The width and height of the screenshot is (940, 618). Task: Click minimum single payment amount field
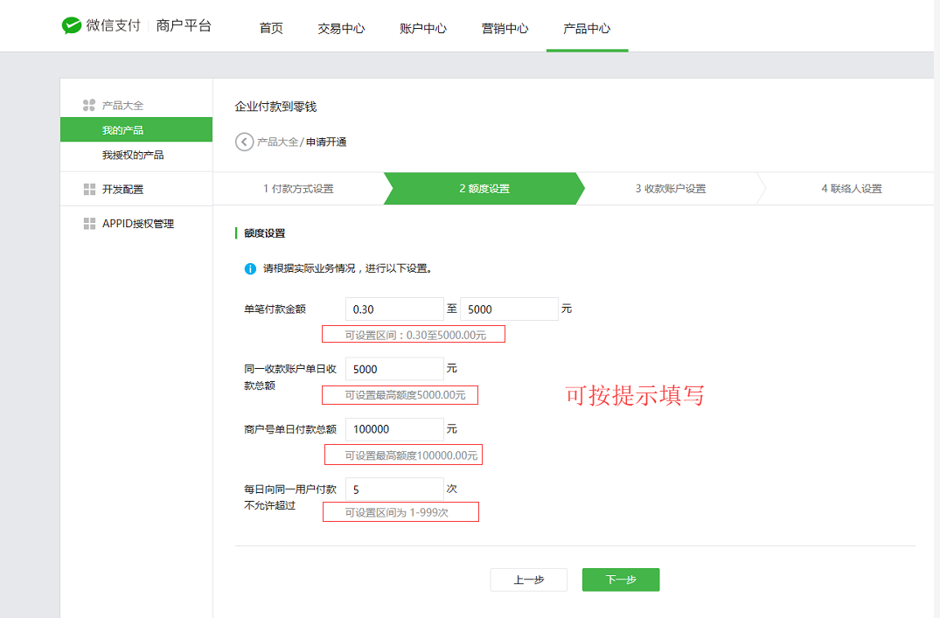(x=394, y=309)
